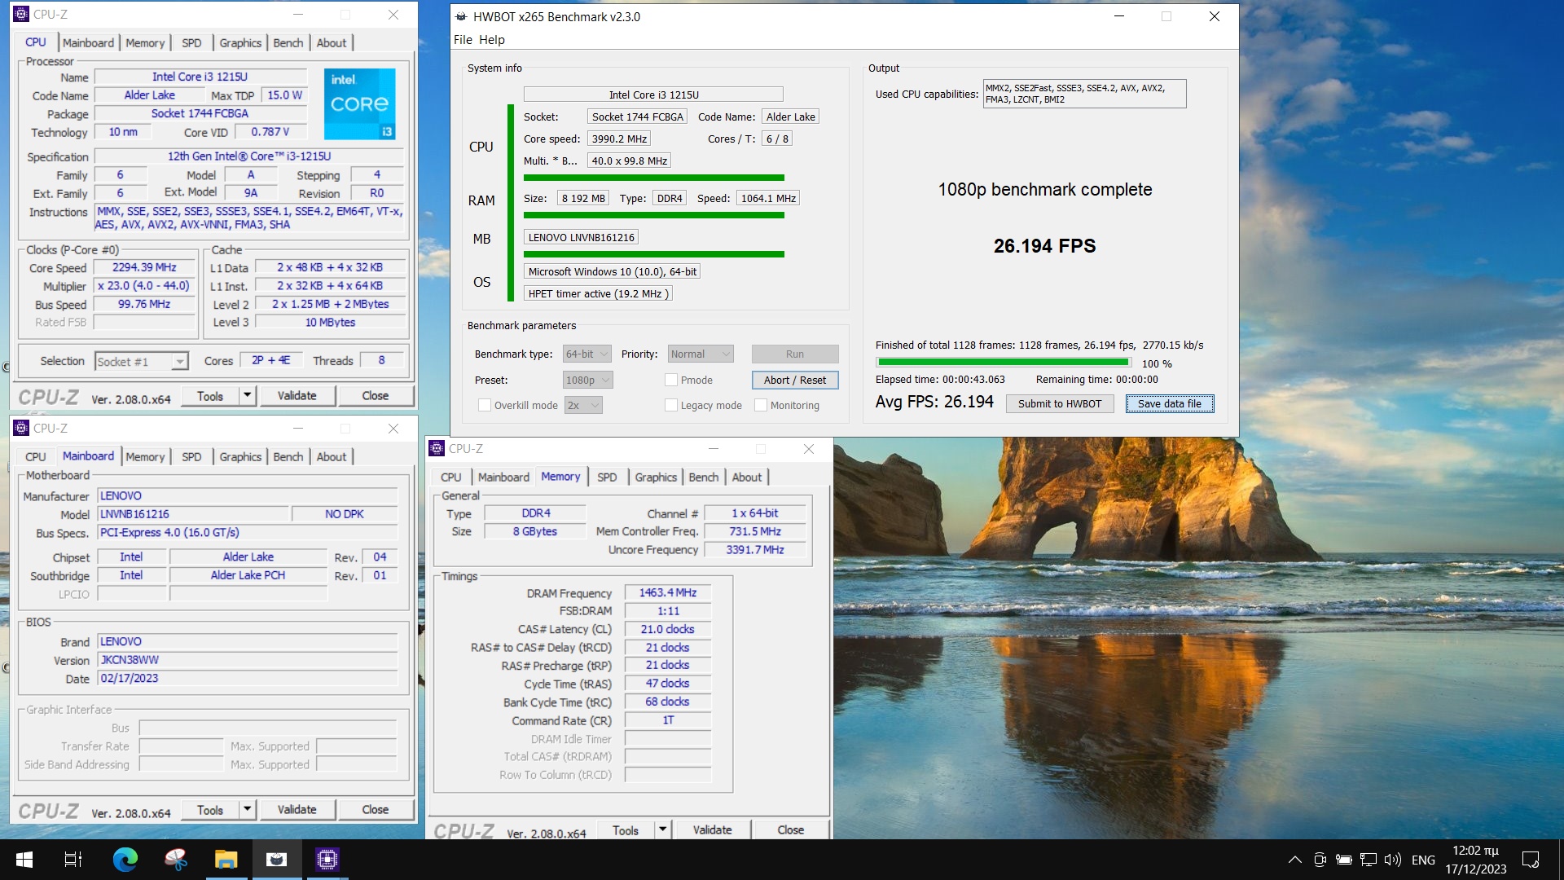The image size is (1564, 880).
Task: Click Validate in the Memory CPU-Z window
Action: click(x=712, y=829)
